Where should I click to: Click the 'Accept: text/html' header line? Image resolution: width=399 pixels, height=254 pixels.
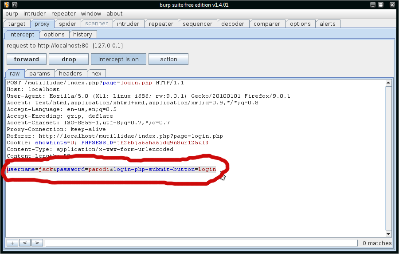click(133, 103)
